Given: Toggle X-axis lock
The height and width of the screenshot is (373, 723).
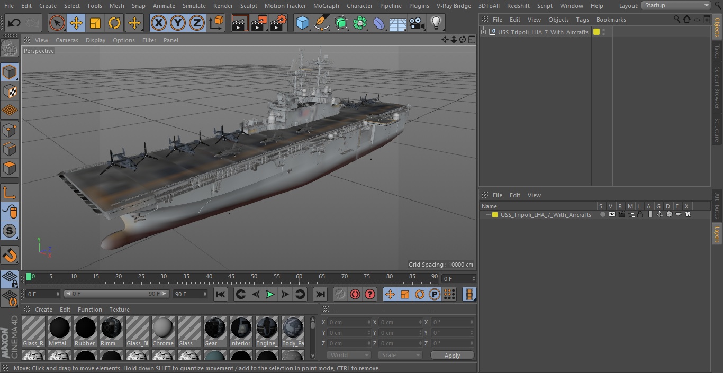Looking at the screenshot, I should [x=159, y=23].
